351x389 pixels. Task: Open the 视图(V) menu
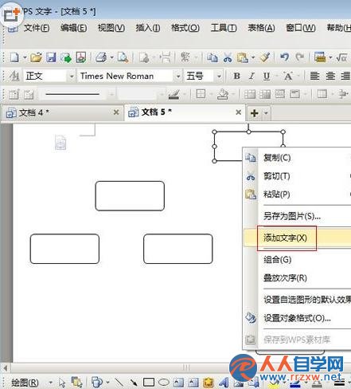[111, 28]
